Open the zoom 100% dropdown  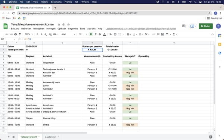[29, 34]
